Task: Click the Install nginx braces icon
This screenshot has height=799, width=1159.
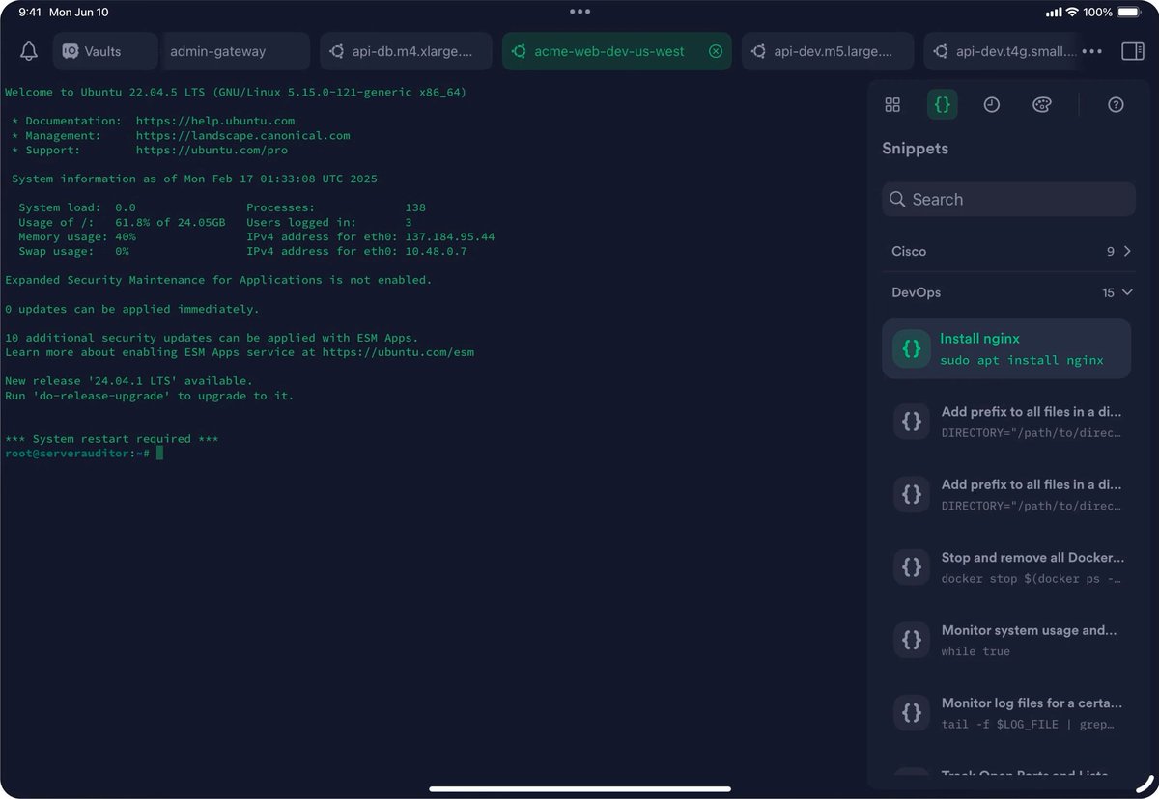Action: click(911, 348)
